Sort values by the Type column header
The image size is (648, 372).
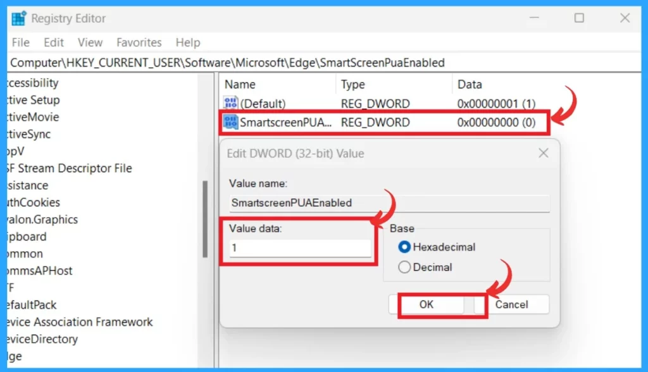click(x=353, y=84)
